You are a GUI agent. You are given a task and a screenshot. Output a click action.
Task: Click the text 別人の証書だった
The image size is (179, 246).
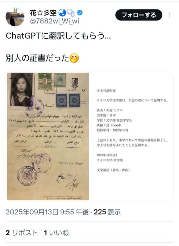[38, 58]
